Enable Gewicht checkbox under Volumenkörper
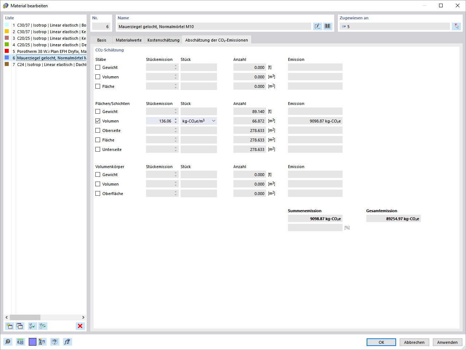The height and width of the screenshot is (350, 466). (98, 175)
